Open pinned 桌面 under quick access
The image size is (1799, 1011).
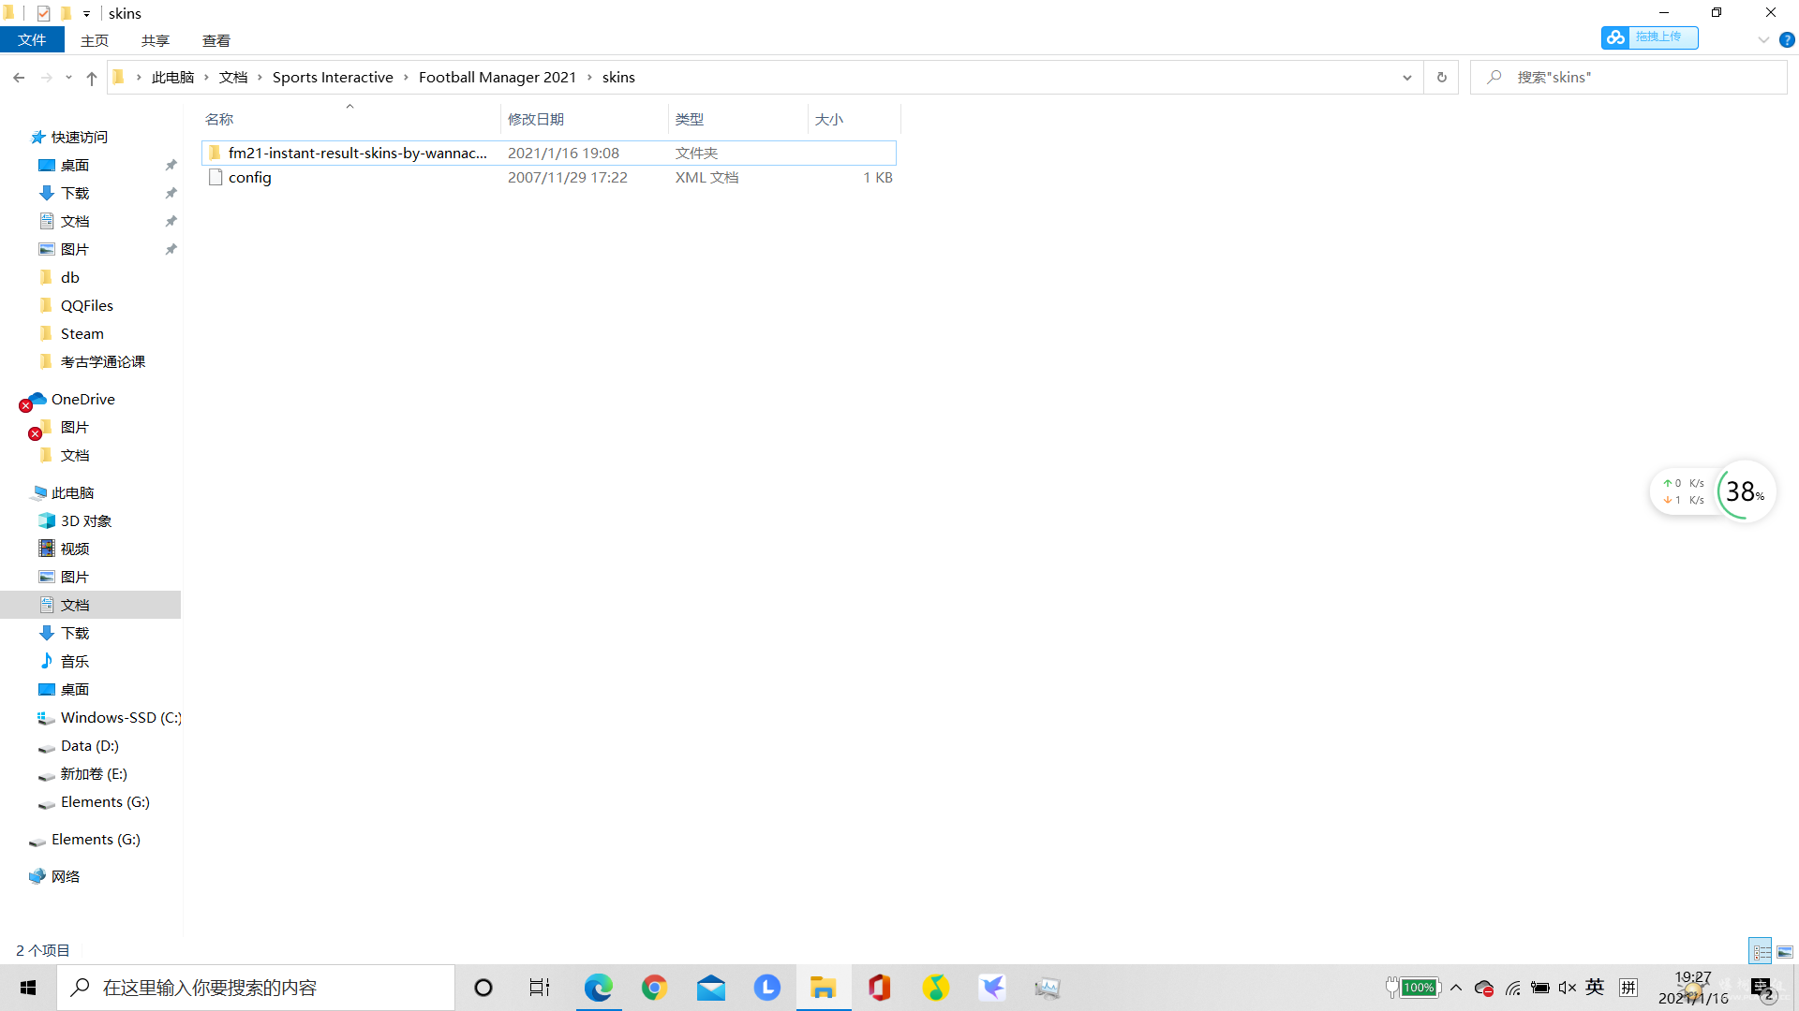pyautogui.click(x=75, y=166)
